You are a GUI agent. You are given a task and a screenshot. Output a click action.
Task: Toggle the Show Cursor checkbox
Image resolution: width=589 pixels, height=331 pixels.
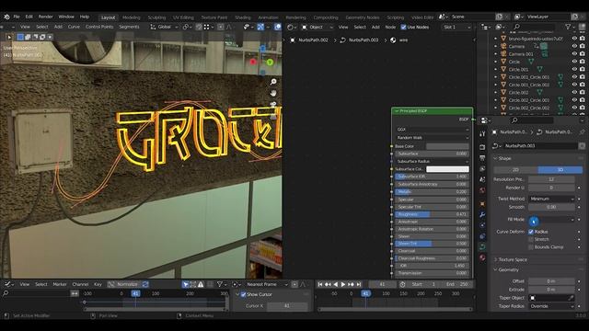243,294
